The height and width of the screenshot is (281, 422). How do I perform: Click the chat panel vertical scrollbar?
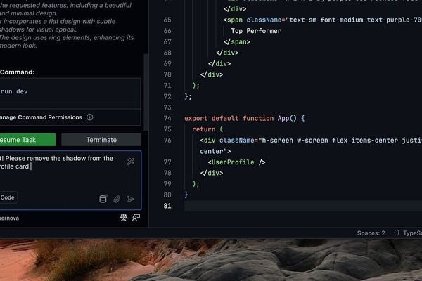pyautogui.click(x=146, y=91)
